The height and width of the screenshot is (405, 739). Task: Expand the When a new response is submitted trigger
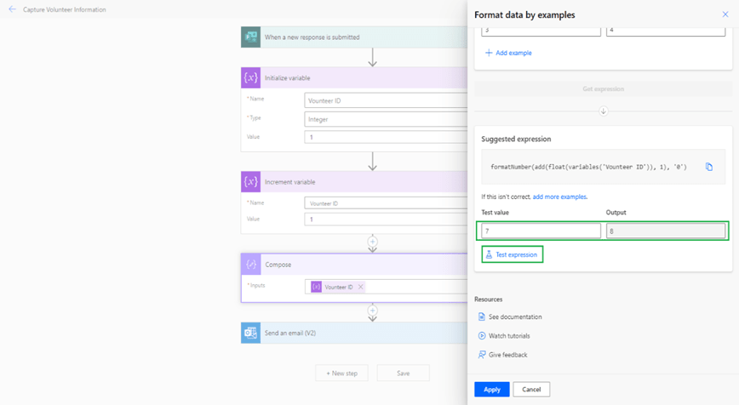pos(341,37)
